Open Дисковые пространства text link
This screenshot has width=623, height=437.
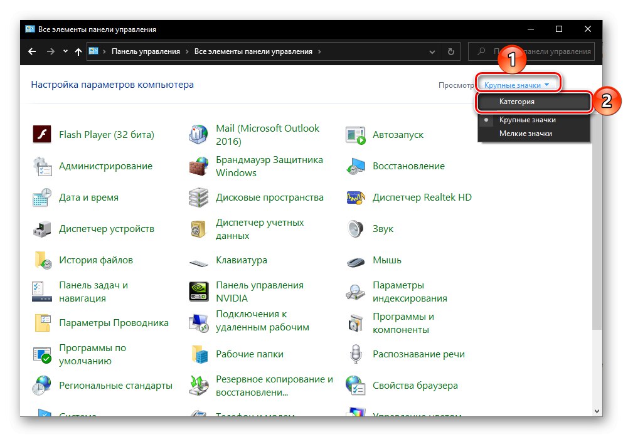270,197
